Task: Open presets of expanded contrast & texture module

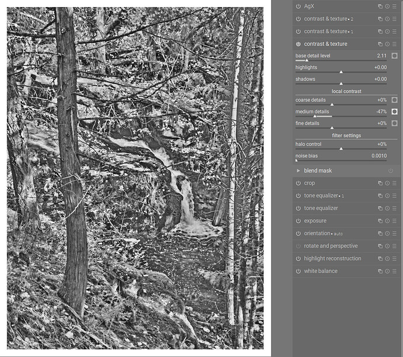Action: coord(394,44)
